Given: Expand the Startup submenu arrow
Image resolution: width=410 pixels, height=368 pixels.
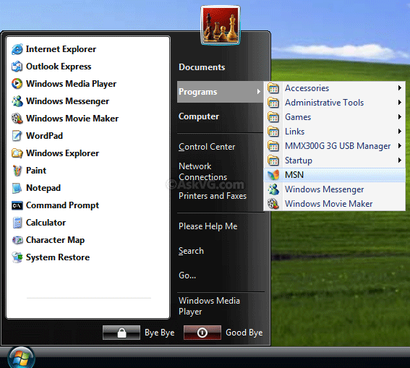Looking at the screenshot, I should [x=400, y=161].
